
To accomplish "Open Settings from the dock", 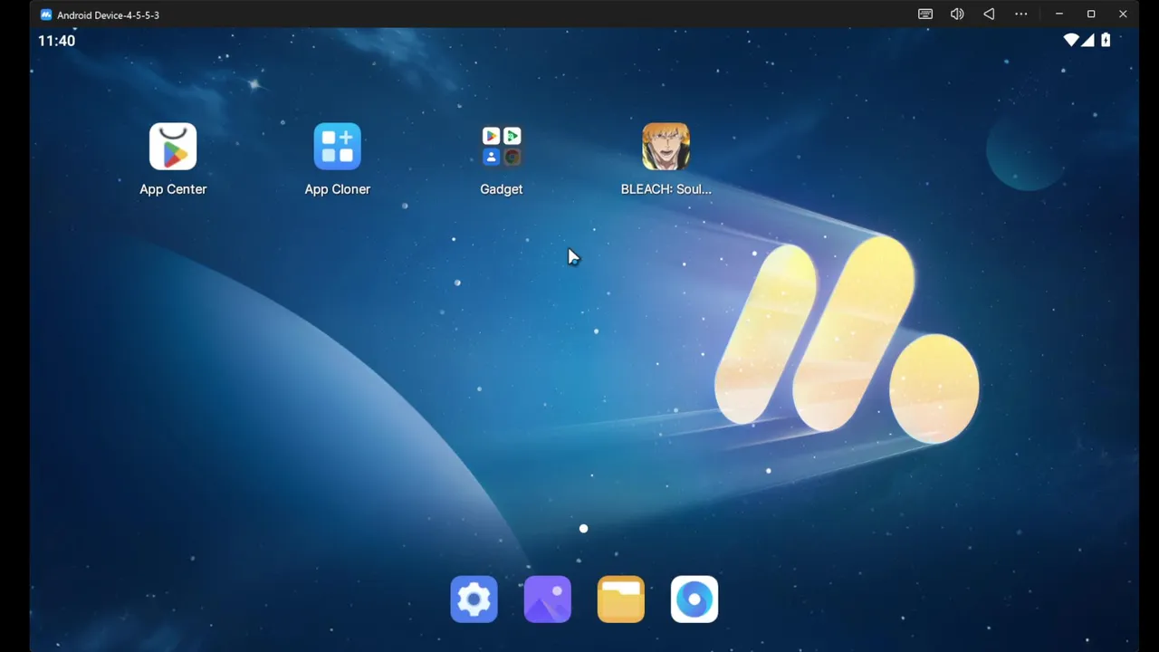I will coord(474,599).
